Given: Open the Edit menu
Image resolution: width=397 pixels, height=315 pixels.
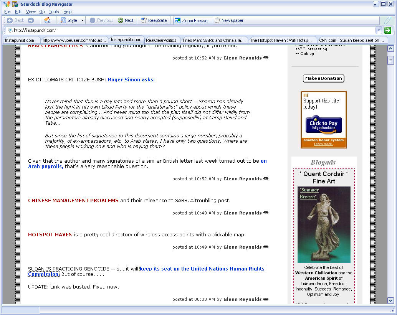Looking at the screenshot, I should click(x=18, y=12).
